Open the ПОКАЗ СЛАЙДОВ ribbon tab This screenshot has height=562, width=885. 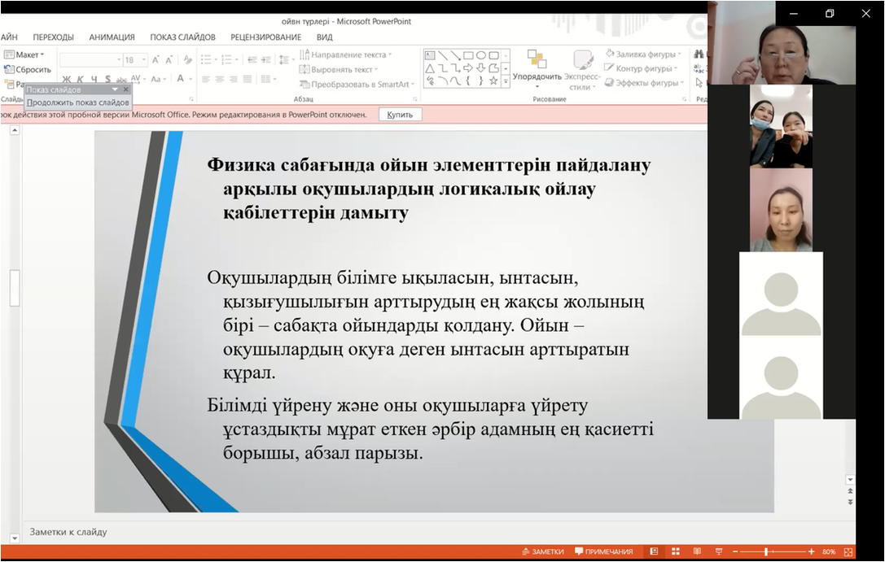(182, 37)
